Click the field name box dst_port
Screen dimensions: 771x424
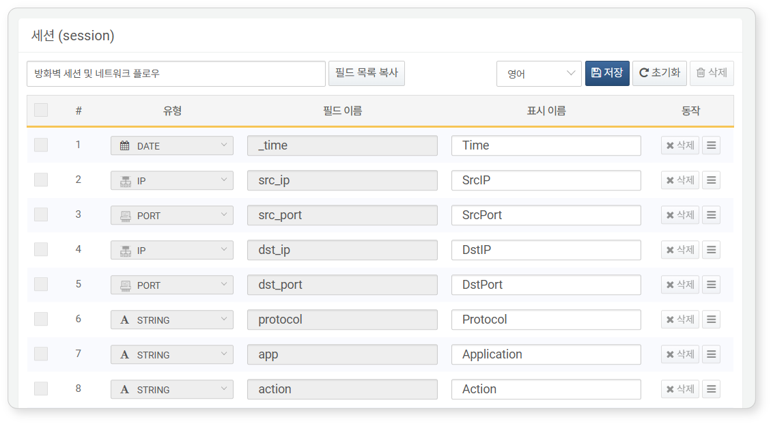[342, 285]
